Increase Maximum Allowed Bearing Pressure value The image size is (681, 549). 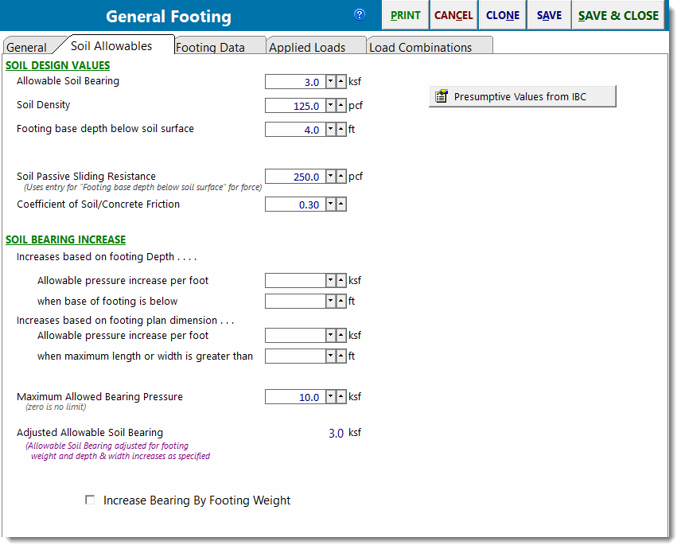tap(340, 397)
